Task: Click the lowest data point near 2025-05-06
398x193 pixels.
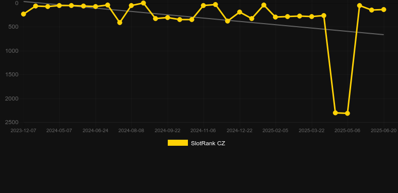Action: pos(348,113)
